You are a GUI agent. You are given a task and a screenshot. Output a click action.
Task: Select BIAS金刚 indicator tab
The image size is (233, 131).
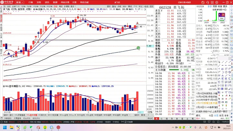(x=81, y=115)
